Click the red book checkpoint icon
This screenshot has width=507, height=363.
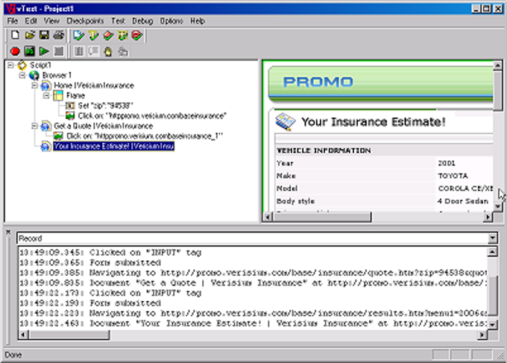point(108,35)
